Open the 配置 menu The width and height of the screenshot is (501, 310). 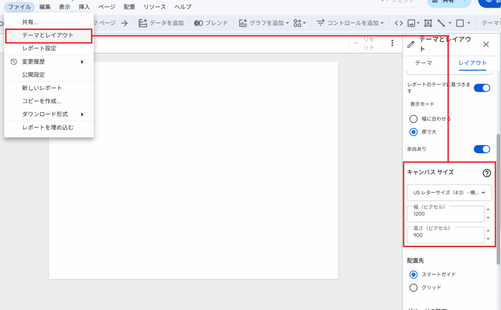pyautogui.click(x=129, y=7)
